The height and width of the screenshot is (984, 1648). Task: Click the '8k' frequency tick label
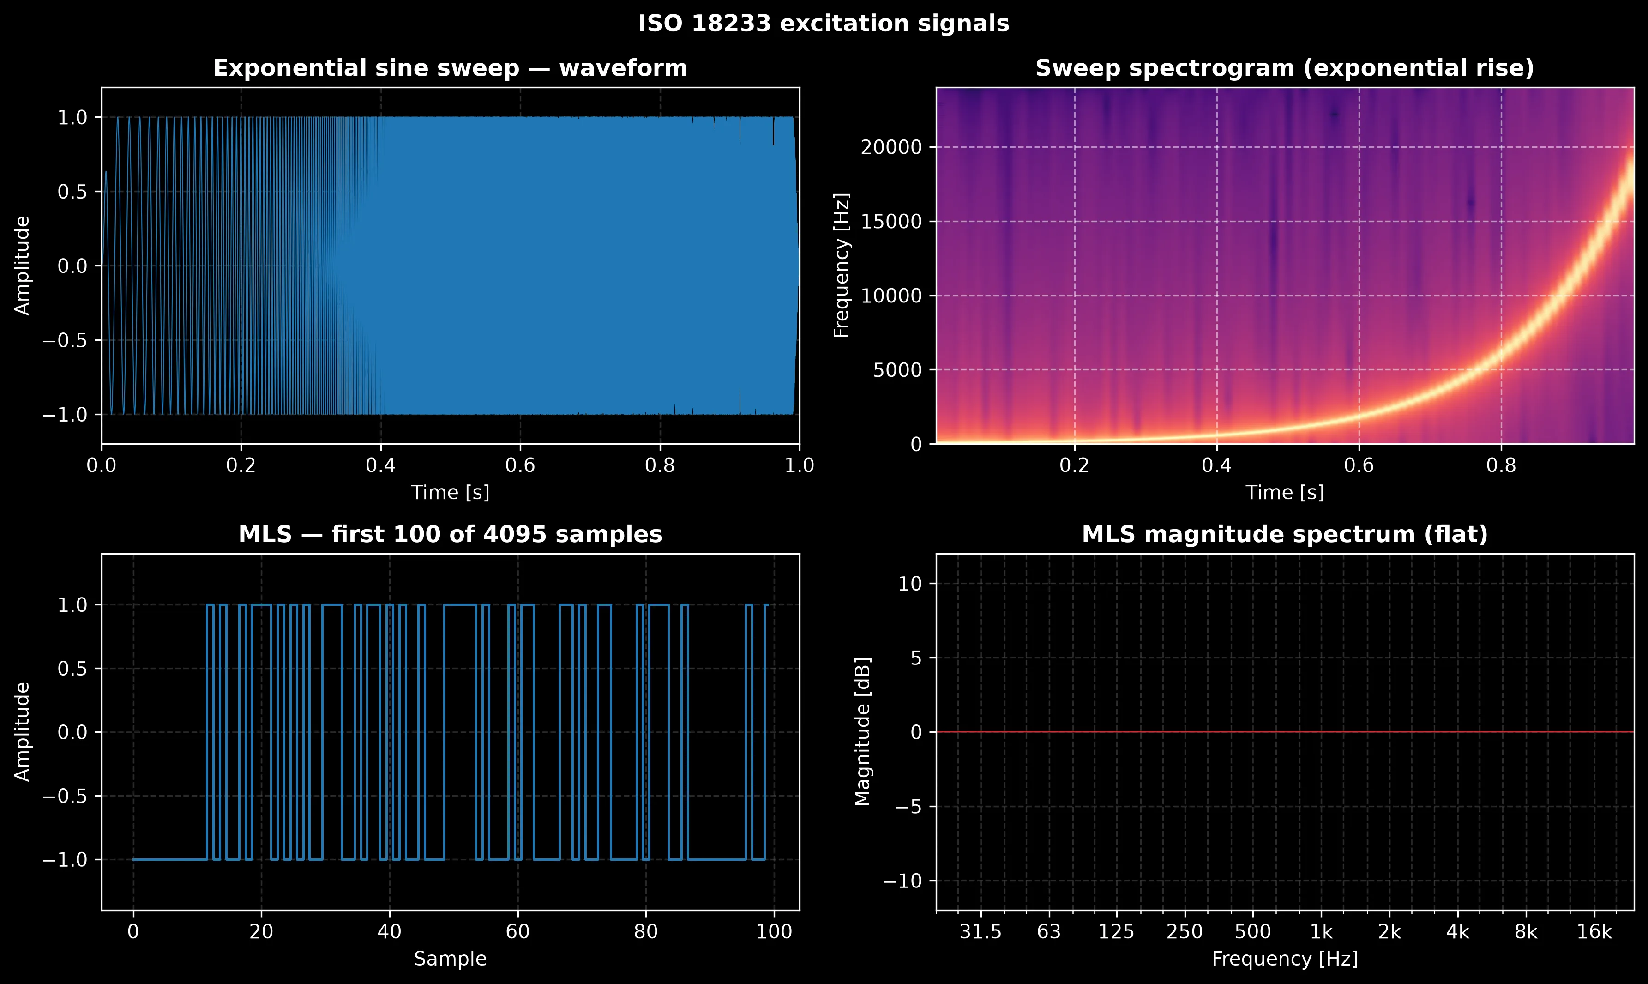[1526, 932]
